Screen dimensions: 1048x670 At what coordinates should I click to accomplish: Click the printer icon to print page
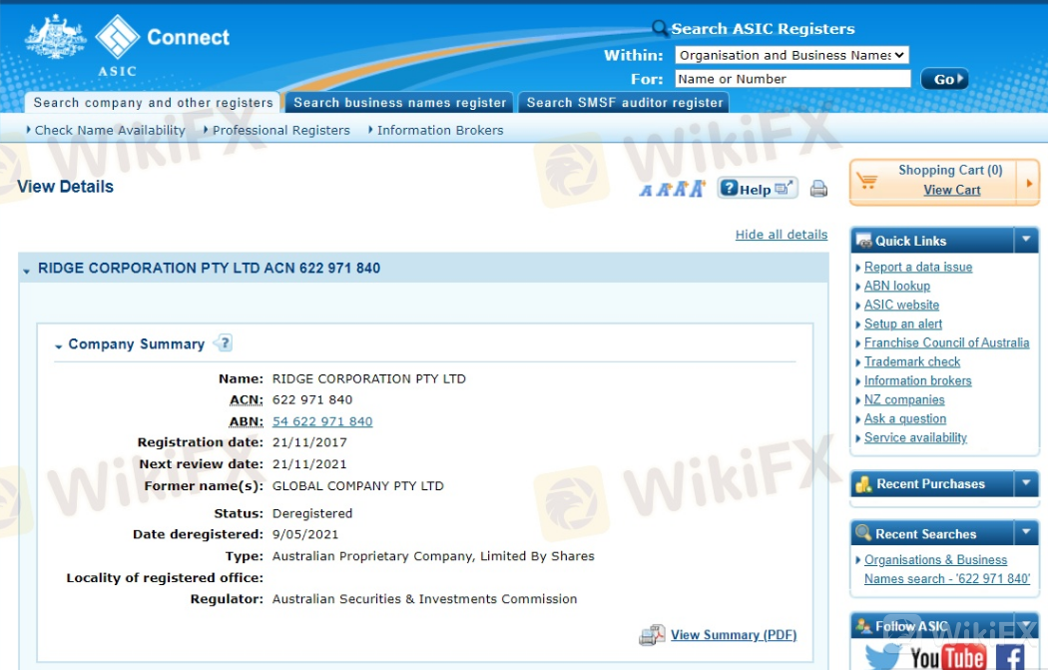[818, 189]
